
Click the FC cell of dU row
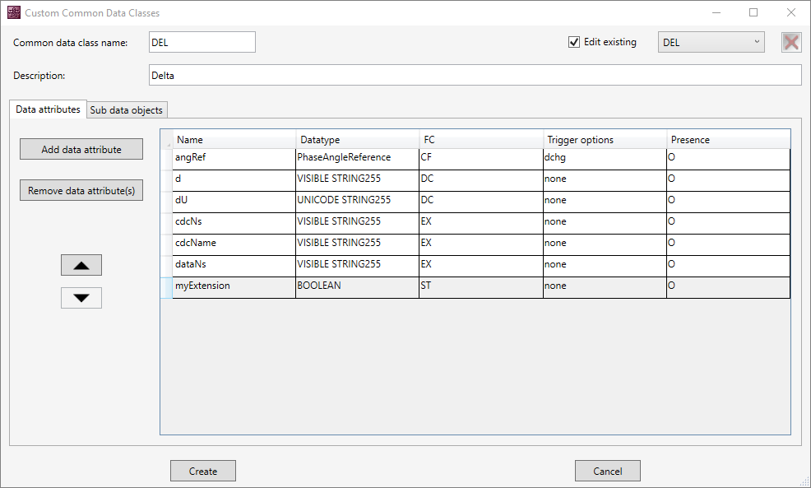pos(481,202)
